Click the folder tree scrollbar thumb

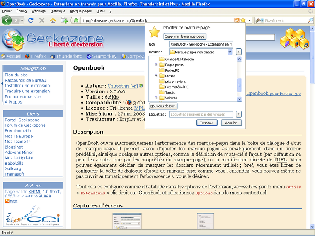(x=240, y=85)
